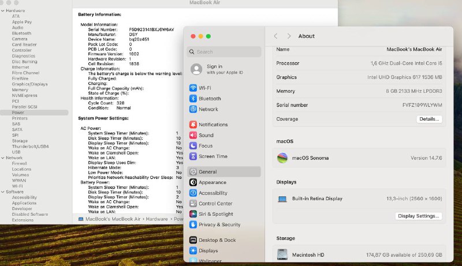462x266 pixels.
Task: Click the magnifier icon in Search field
Action: (x=192, y=52)
